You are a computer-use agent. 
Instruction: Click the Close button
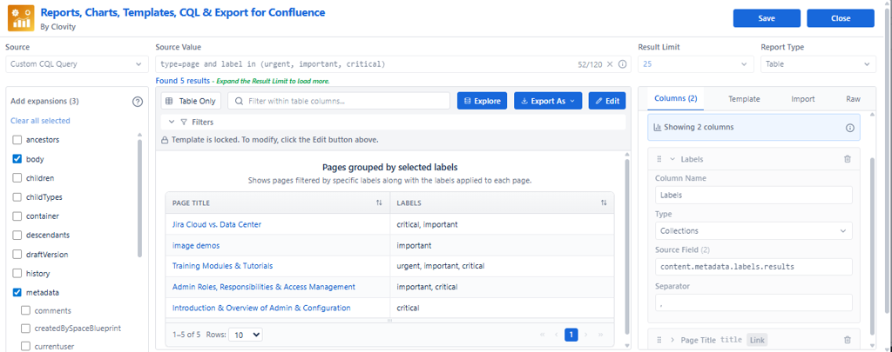841,18
